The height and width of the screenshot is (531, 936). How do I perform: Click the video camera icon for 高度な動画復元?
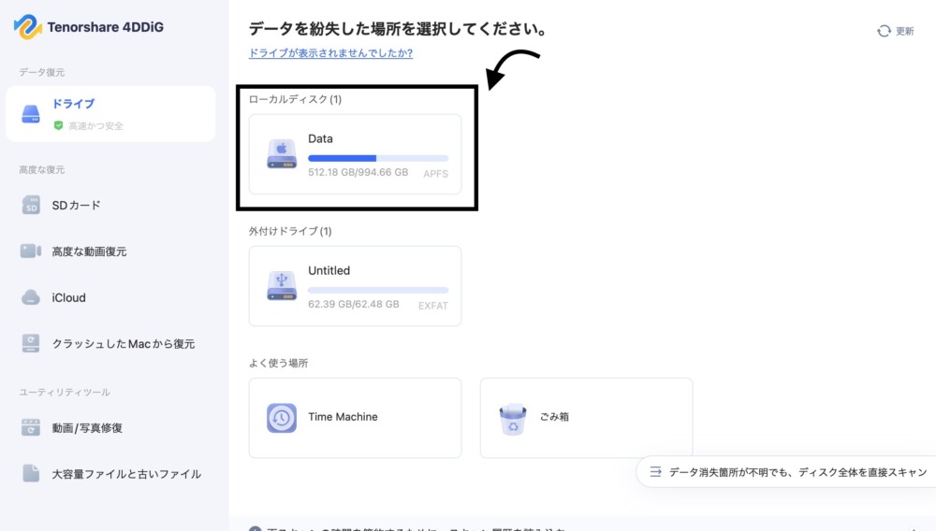click(31, 251)
